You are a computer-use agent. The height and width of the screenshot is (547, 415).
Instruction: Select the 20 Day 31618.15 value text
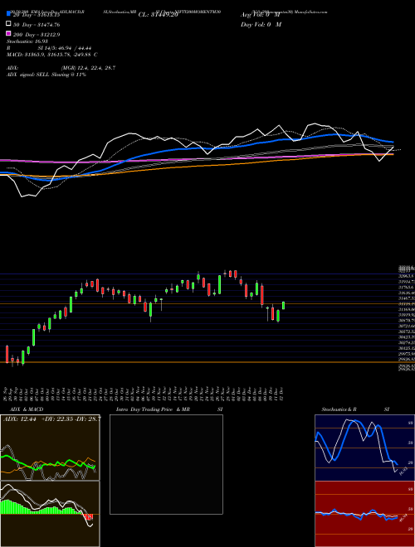point(37,15)
